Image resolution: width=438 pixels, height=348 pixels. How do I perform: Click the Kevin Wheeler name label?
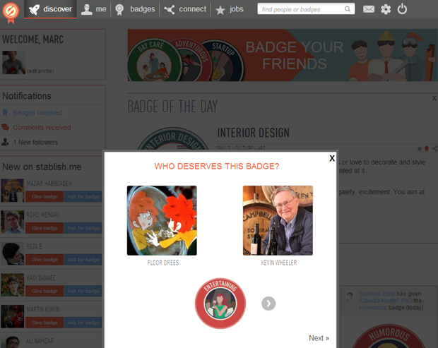tap(279, 263)
